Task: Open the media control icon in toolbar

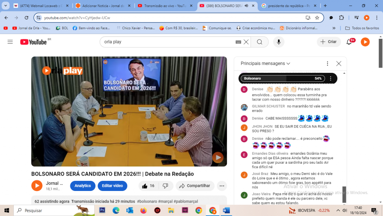Action: coord(356,18)
